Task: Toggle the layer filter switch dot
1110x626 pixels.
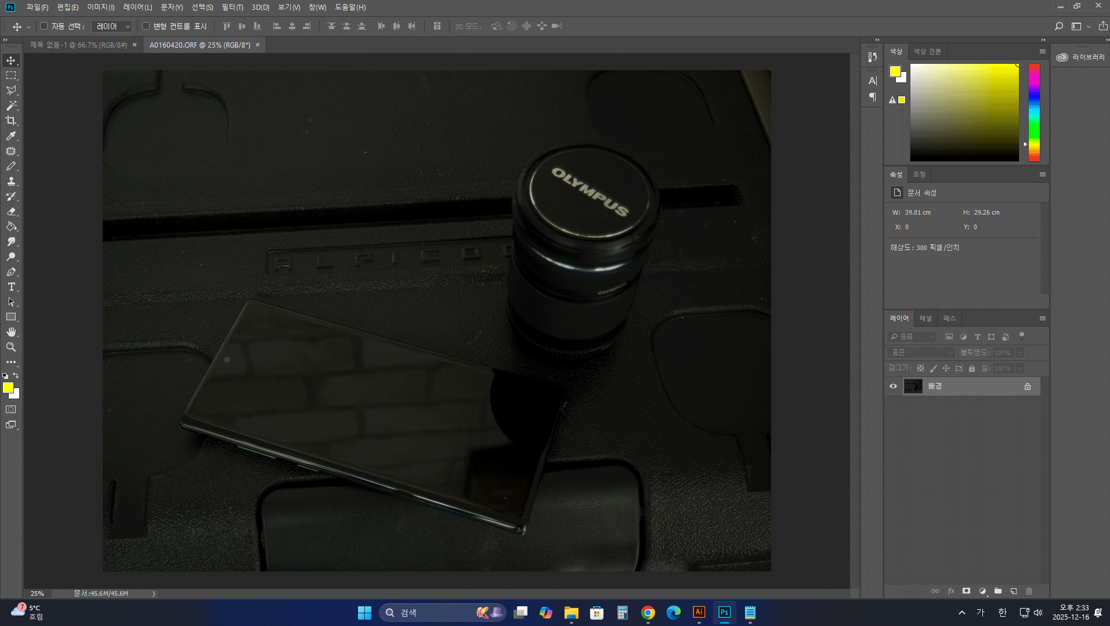Action: pos(1022,335)
